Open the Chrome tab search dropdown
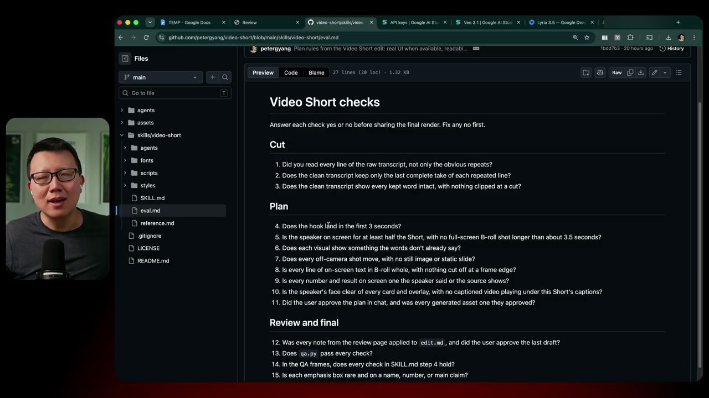Image resolution: width=709 pixels, height=398 pixels. pos(150,23)
